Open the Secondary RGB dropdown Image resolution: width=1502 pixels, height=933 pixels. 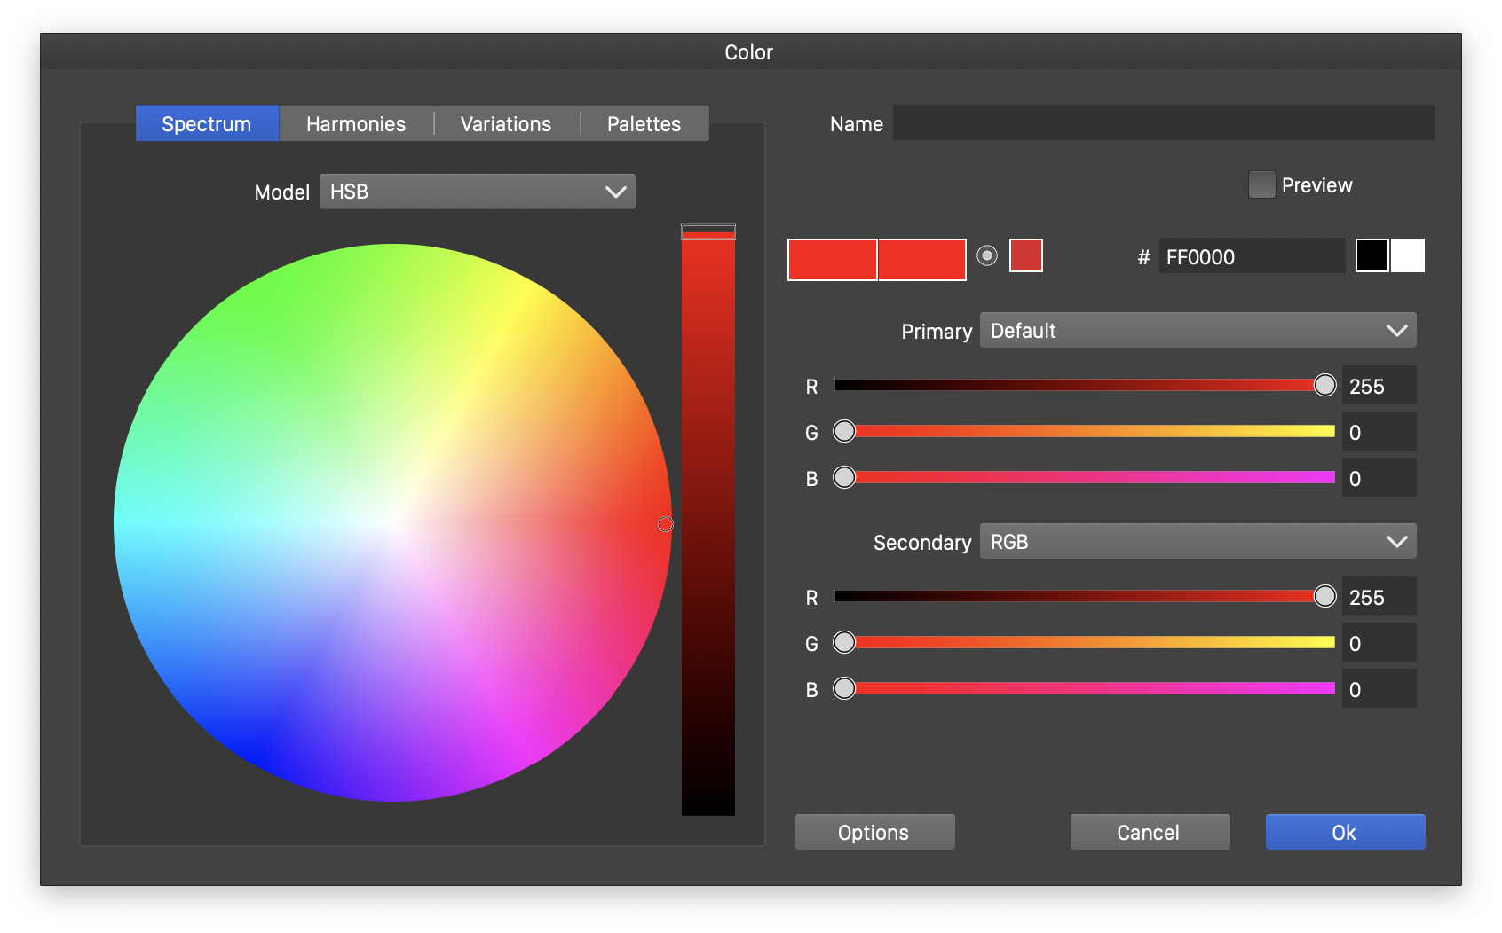click(x=1198, y=542)
